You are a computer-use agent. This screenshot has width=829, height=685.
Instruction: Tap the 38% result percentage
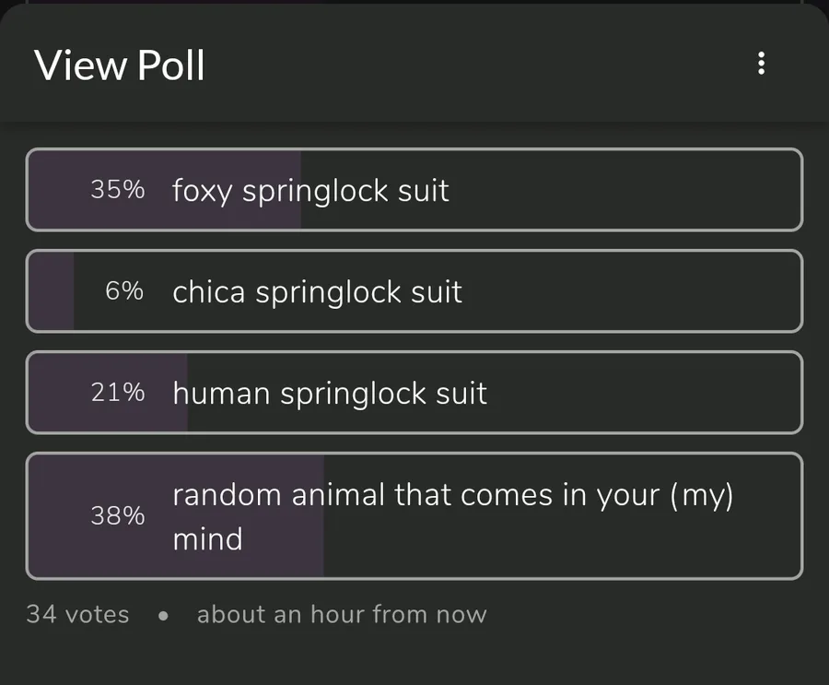[x=117, y=516]
